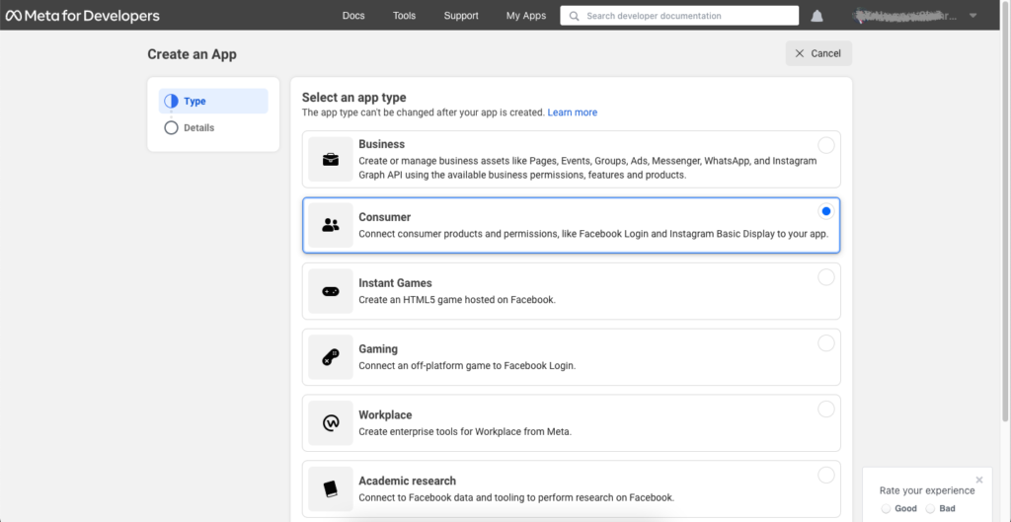Focus the Search developer documentation field
1011x522 pixels.
tap(679, 16)
